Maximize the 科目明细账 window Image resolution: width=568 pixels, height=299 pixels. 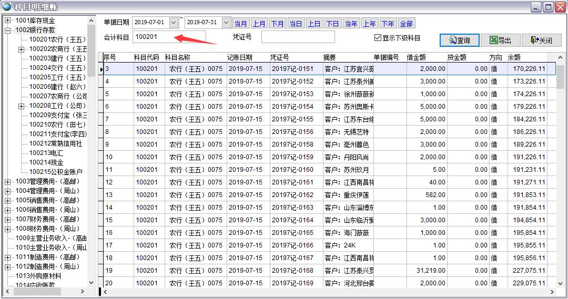coord(548,7)
